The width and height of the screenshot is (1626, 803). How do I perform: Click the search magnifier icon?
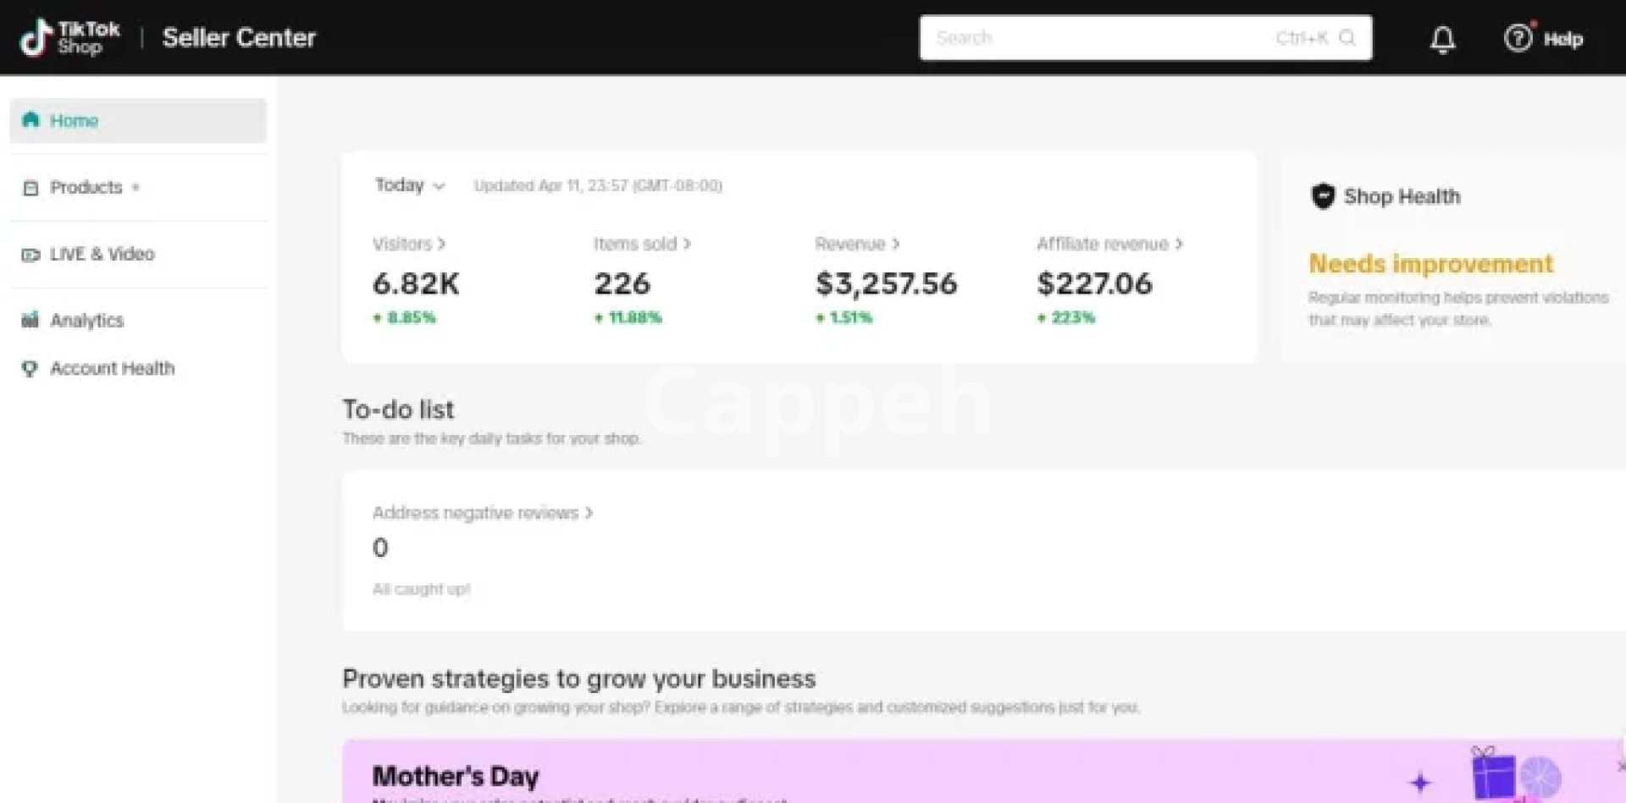tap(1347, 38)
